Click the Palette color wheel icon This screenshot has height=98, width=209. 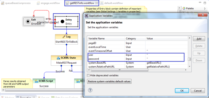(x=184, y=9)
